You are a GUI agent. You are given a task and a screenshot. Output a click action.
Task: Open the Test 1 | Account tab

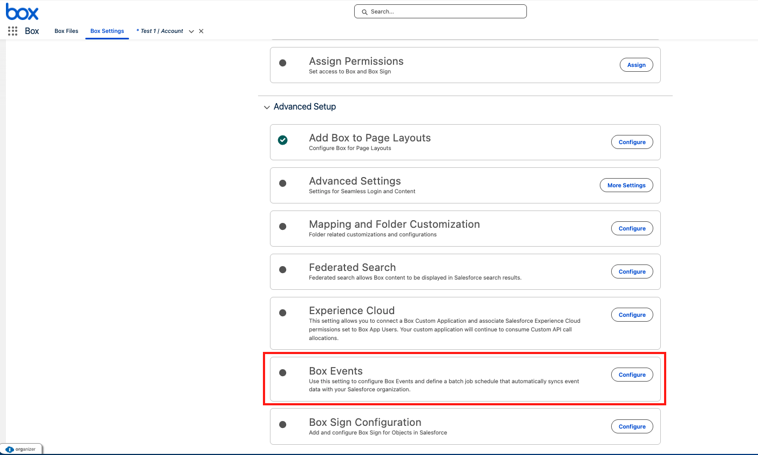(161, 31)
